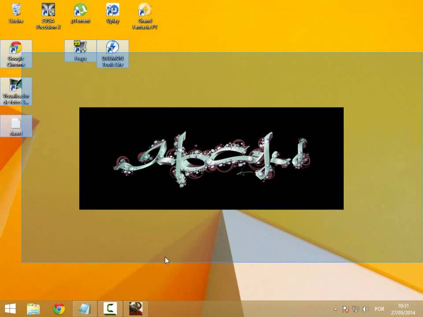Switch to the Notepad taskbar window
Viewport: 423px width, 317px height.
[x=85, y=309]
